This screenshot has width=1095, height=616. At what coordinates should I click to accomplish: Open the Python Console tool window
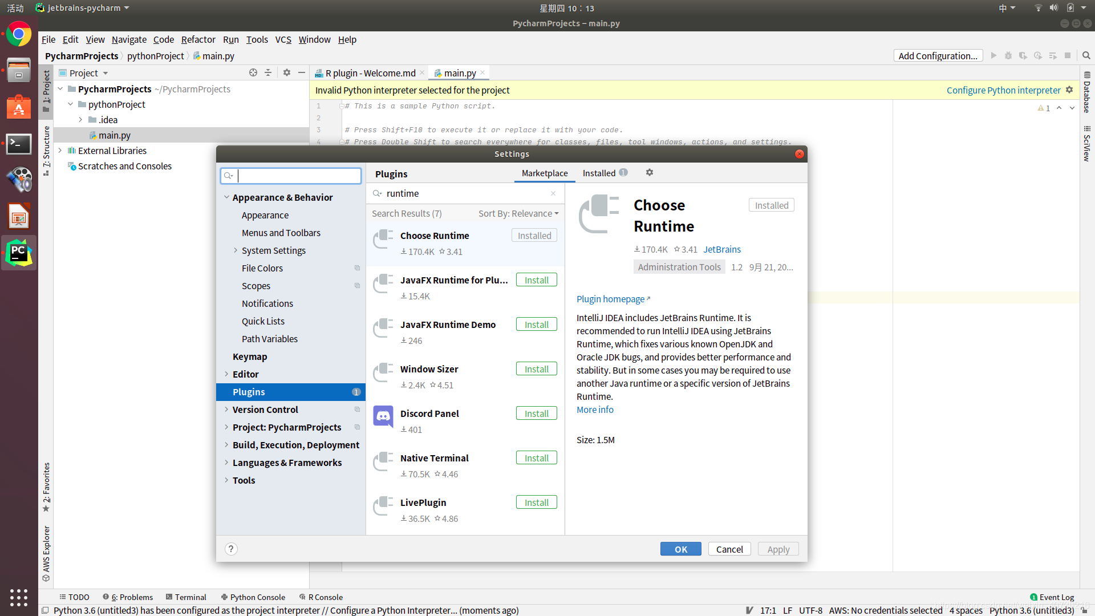click(253, 597)
